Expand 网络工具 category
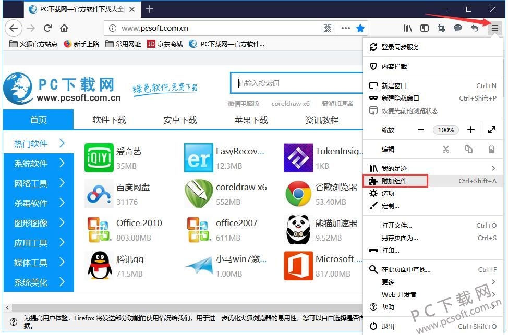This screenshot has width=508, height=335. 39,183
